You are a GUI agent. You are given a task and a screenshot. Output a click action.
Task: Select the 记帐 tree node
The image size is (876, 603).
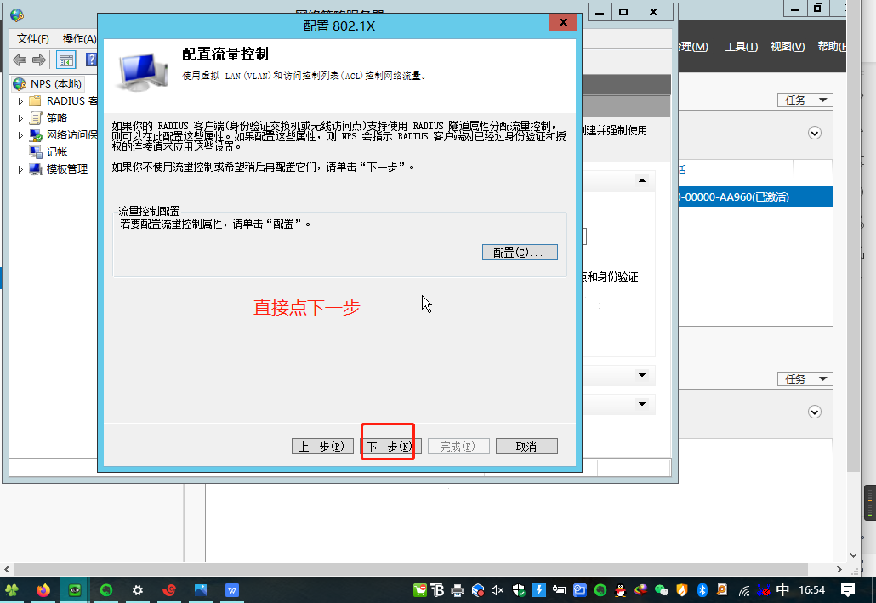click(x=48, y=151)
